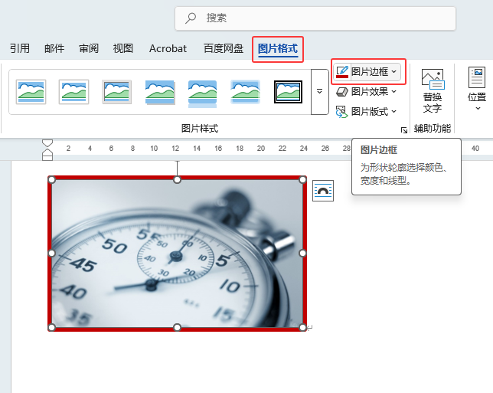Viewport: 493px width, 393px height.
Task: Click the first line indent marker on ruler
Action: pyautogui.click(x=47, y=143)
